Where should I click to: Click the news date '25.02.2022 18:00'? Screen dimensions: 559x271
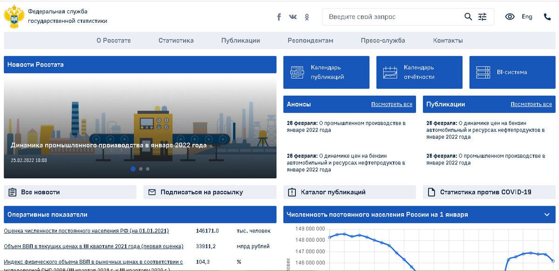pos(29,160)
